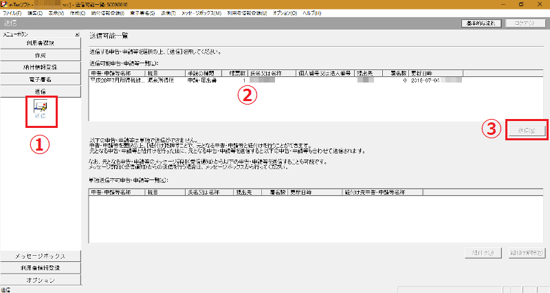This screenshot has width=550, height=293.
Task: Sort upper list by 氏名又は名称 column
Action: click(x=272, y=74)
